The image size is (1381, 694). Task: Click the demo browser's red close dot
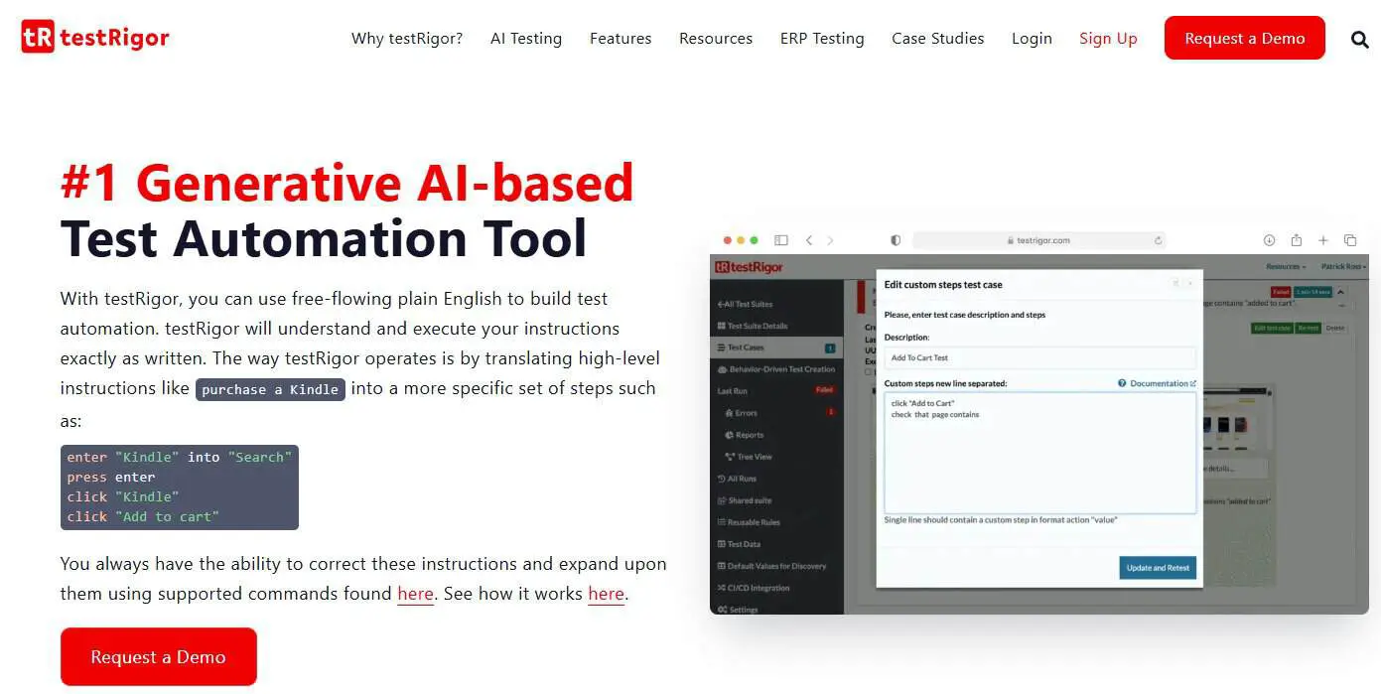coord(727,240)
